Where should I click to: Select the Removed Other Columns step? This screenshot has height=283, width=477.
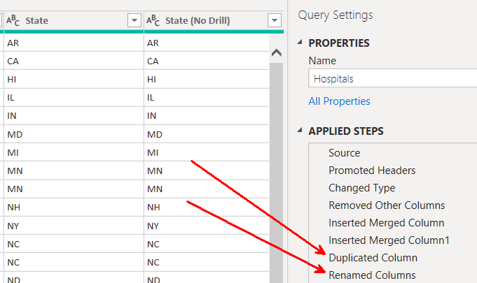click(x=387, y=205)
